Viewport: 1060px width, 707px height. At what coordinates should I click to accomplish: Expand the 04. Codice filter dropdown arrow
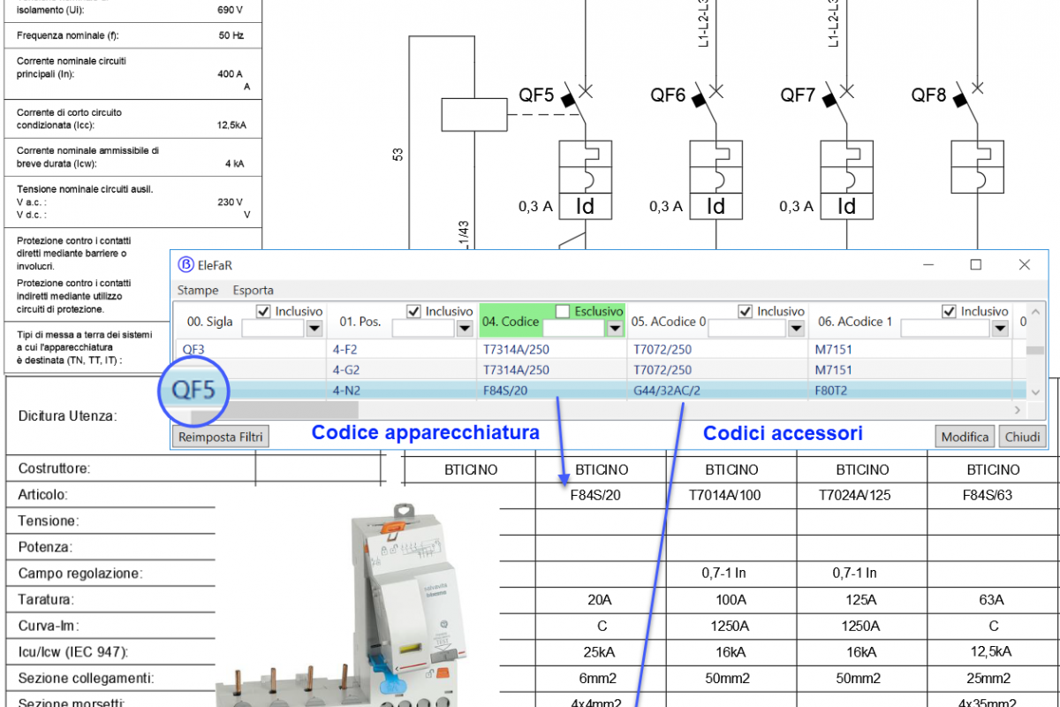[x=614, y=329]
